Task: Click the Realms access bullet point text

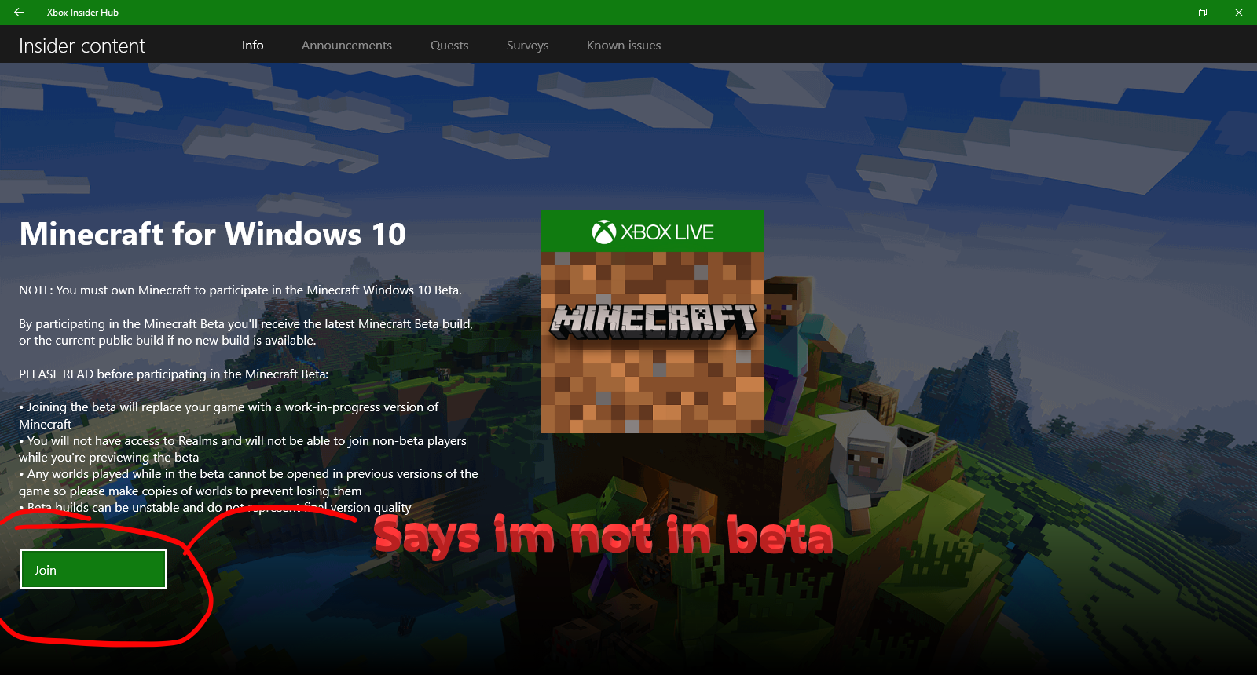Action: pos(243,449)
